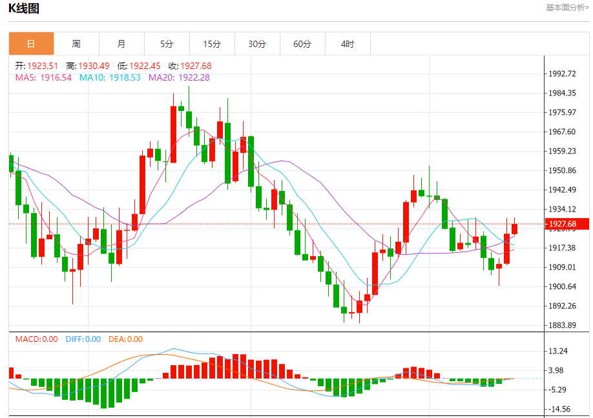Click the MA20: 1922.28 label
Viewport: 593px width, 418px height.
[x=179, y=78]
